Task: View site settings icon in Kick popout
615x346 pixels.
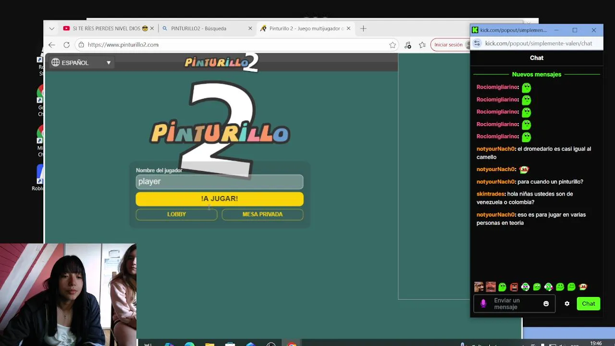Action: [477, 43]
